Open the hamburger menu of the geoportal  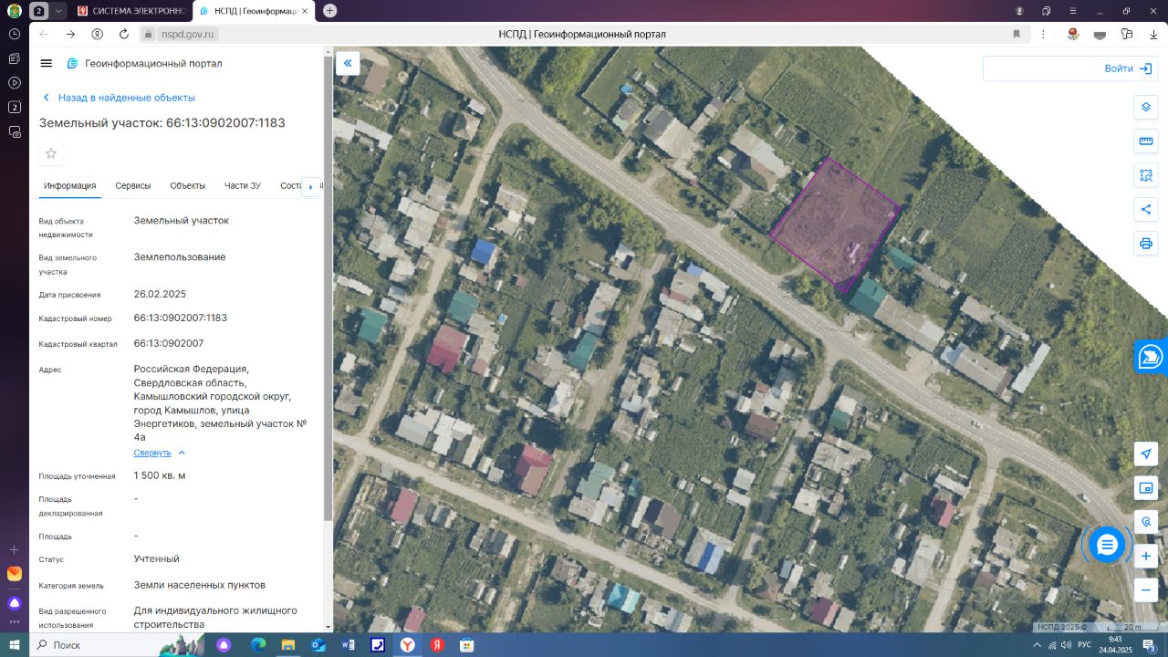coord(47,63)
